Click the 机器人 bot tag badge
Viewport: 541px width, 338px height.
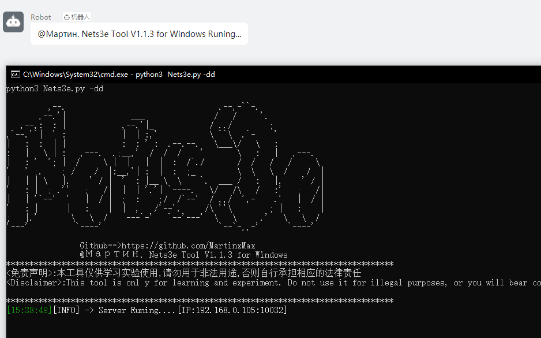coord(77,17)
